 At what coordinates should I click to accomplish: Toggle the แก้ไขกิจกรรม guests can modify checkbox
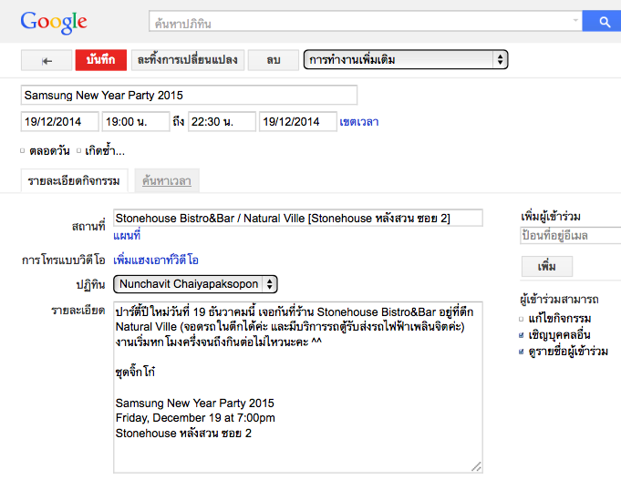pyautogui.click(x=522, y=319)
